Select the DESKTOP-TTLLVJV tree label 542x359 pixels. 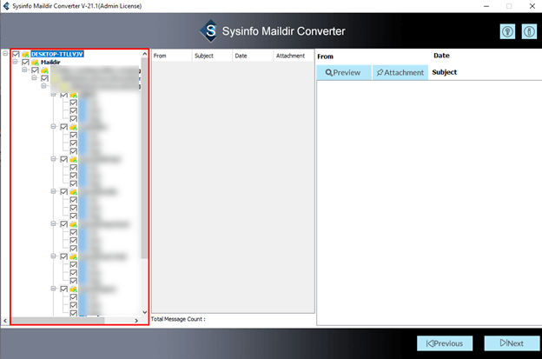57,54
